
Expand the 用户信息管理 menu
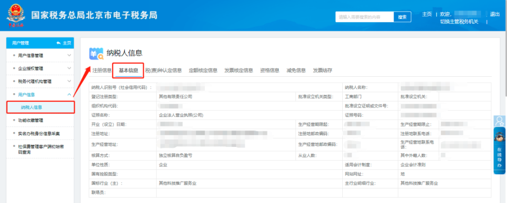[40, 55]
